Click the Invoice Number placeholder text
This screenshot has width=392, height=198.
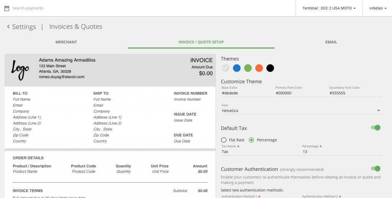coord(187,99)
